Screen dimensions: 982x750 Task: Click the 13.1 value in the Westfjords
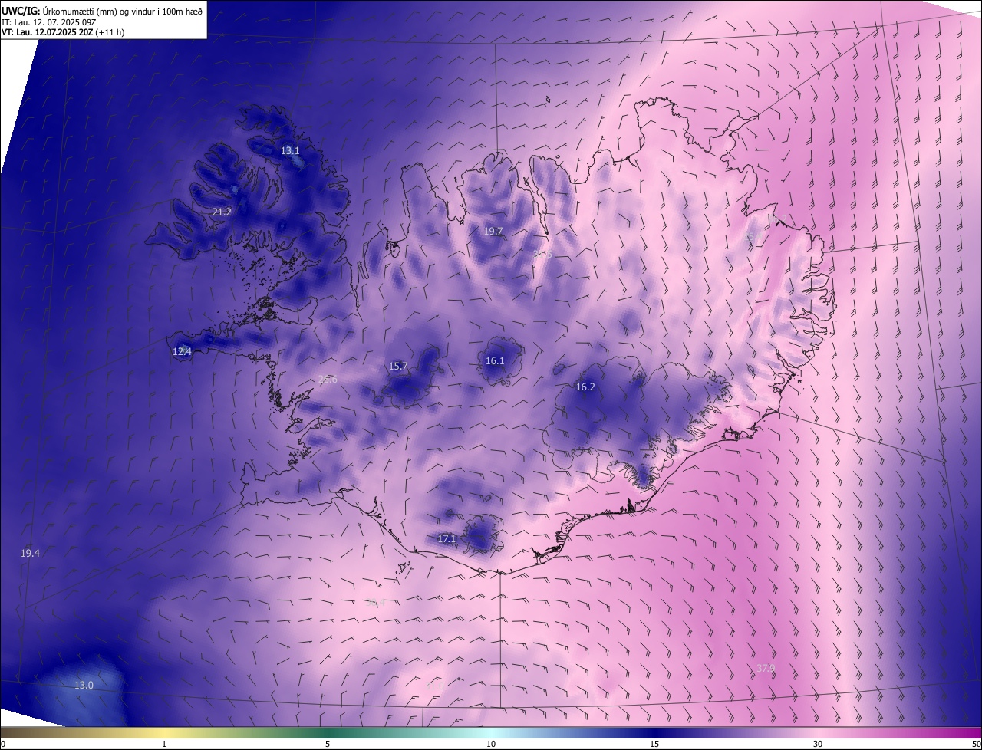point(290,151)
